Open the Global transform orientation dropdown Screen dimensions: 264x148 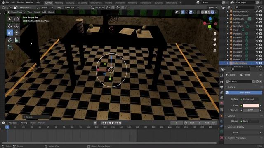97,7
